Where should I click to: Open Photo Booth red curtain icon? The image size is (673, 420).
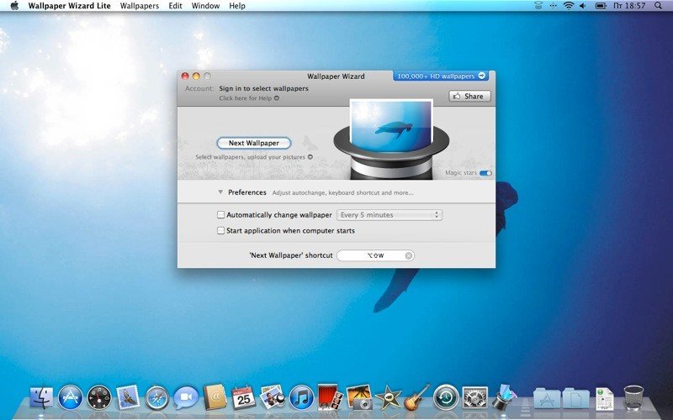click(x=330, y=396)
